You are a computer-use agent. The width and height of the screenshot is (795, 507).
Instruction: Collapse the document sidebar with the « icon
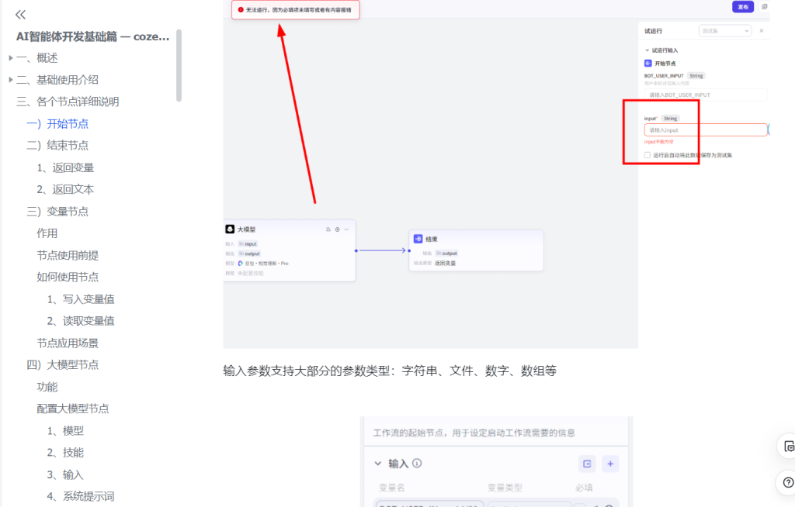click(x=20, y=13)
